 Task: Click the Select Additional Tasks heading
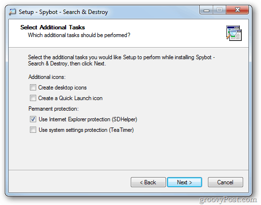(x=53, y=27)
